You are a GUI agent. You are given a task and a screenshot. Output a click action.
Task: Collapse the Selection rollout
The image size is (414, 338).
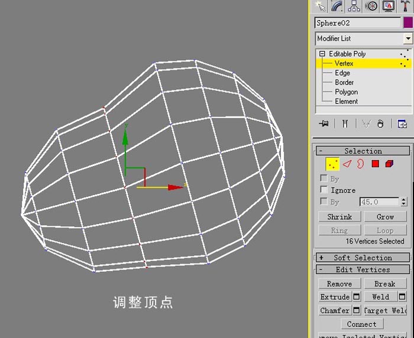(x=363, y=151)
